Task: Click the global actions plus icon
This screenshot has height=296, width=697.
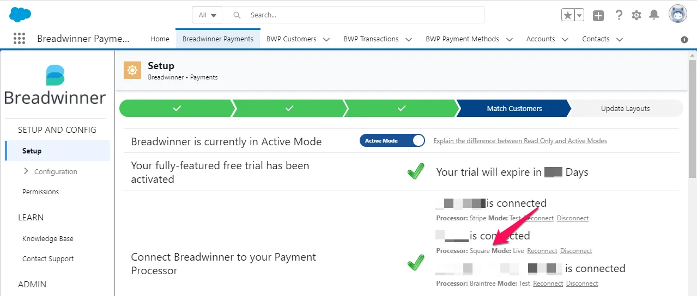Action: click(598, 15)
